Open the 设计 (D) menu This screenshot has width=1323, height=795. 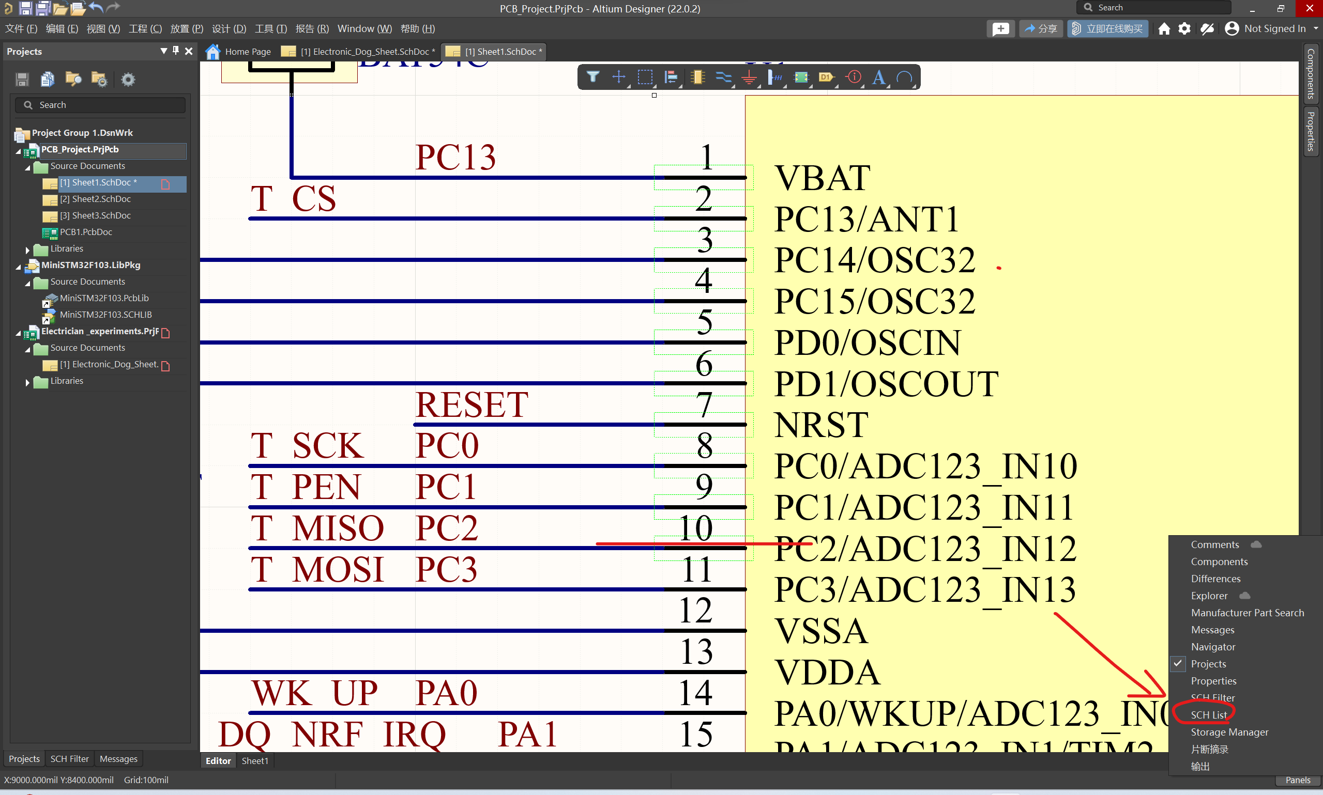click(x=229, y=28)
